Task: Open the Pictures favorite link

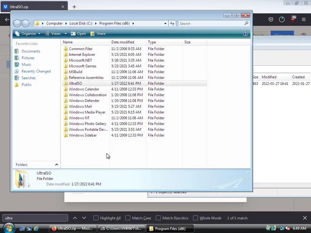Action: pos(28,58)
